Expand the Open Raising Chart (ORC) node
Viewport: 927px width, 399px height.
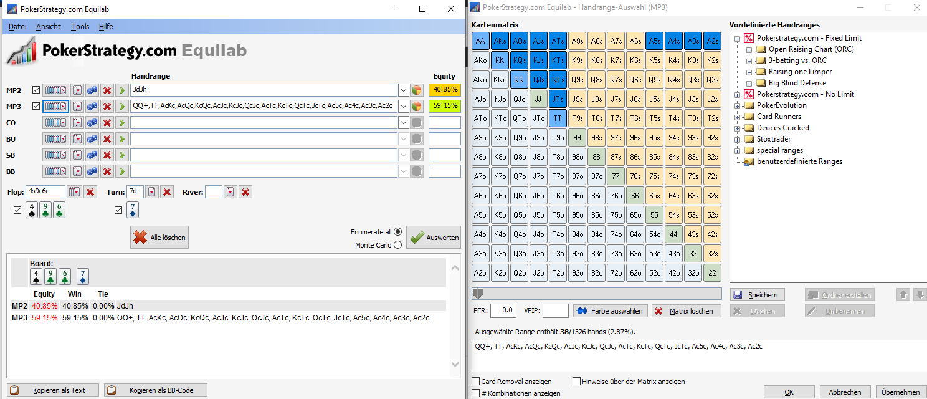[750, 49]
